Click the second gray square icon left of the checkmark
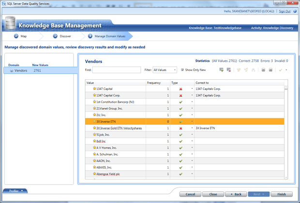The width and height of the screenshot is (300, 203). [270, 70]
